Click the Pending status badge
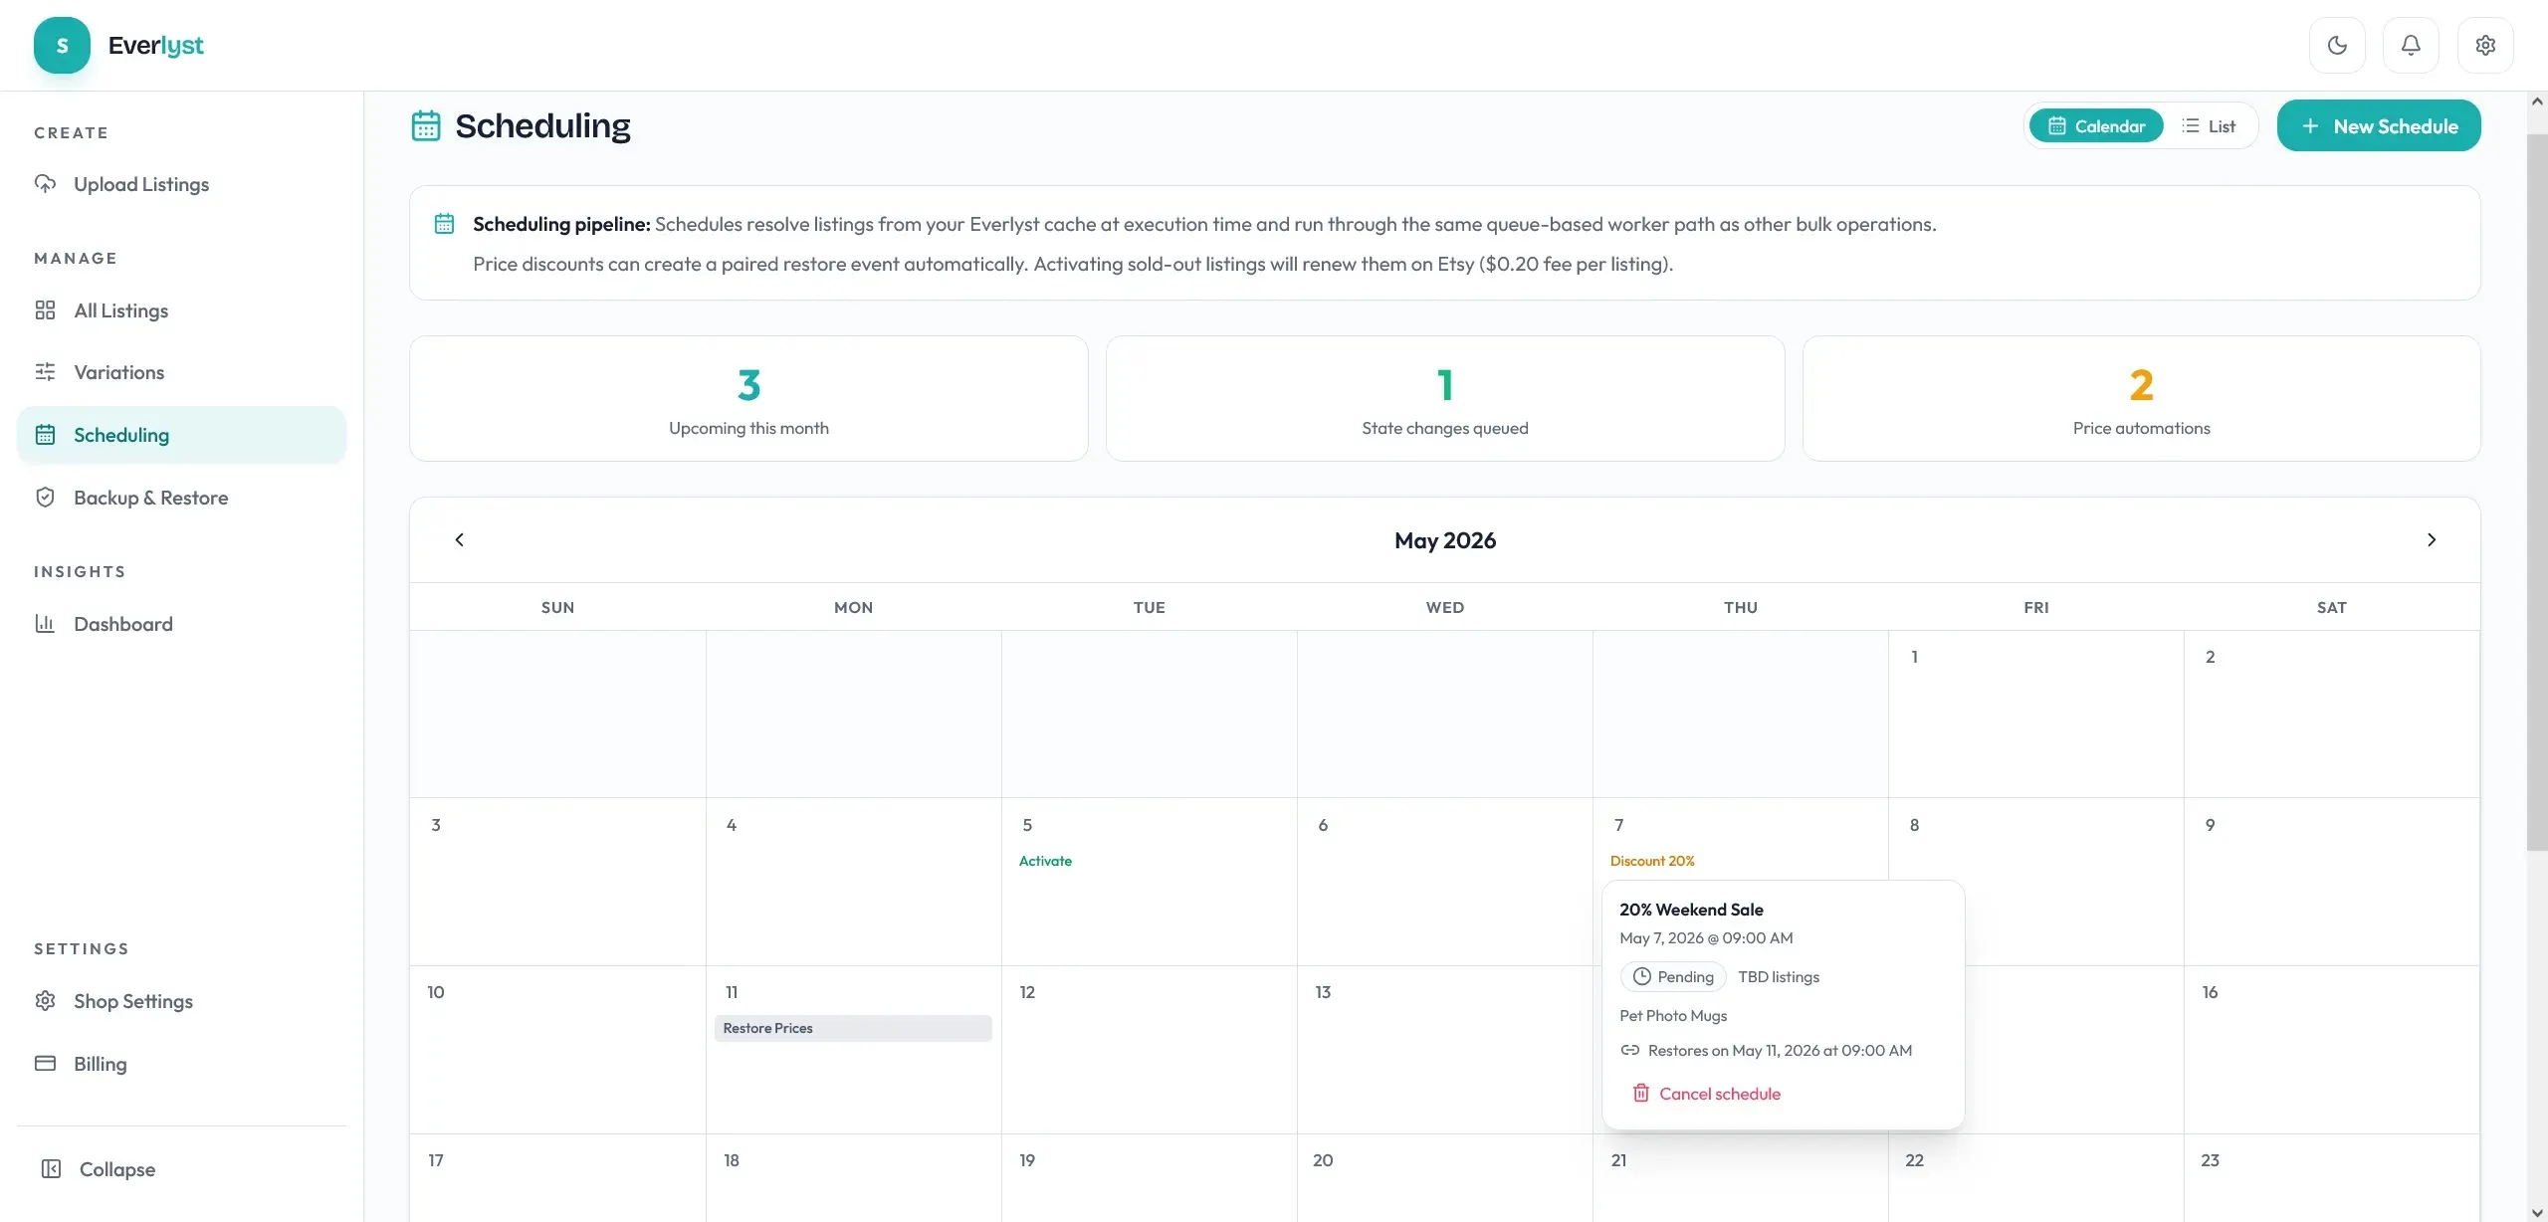Viewport: 2548px width, 1222px height. (x=1673, y=977)
